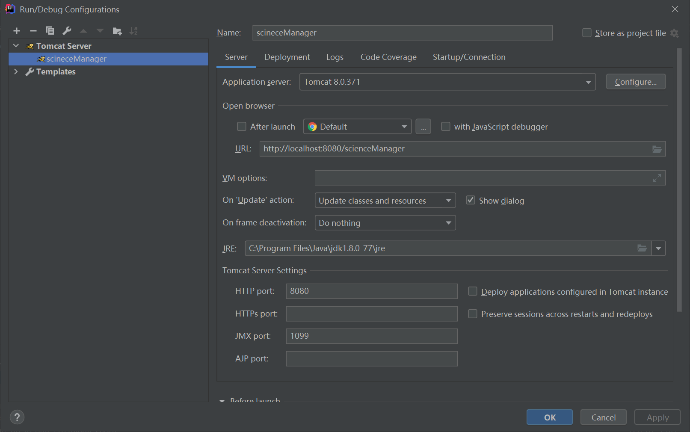Switch to the Deployment tab
Screen dimensions: 690x432
coord(287,57)
